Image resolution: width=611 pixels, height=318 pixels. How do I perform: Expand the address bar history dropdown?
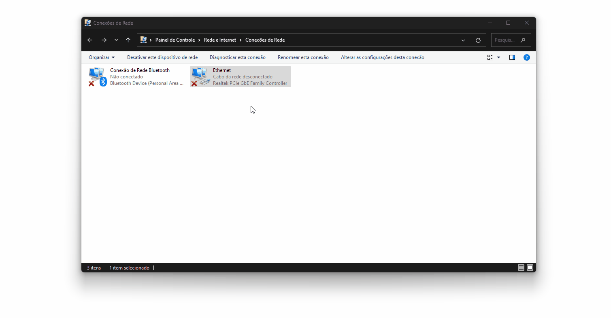click(463, 40)
